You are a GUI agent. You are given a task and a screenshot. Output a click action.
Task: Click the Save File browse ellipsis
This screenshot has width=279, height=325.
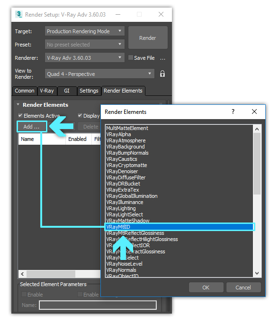[x=162, y=58]
